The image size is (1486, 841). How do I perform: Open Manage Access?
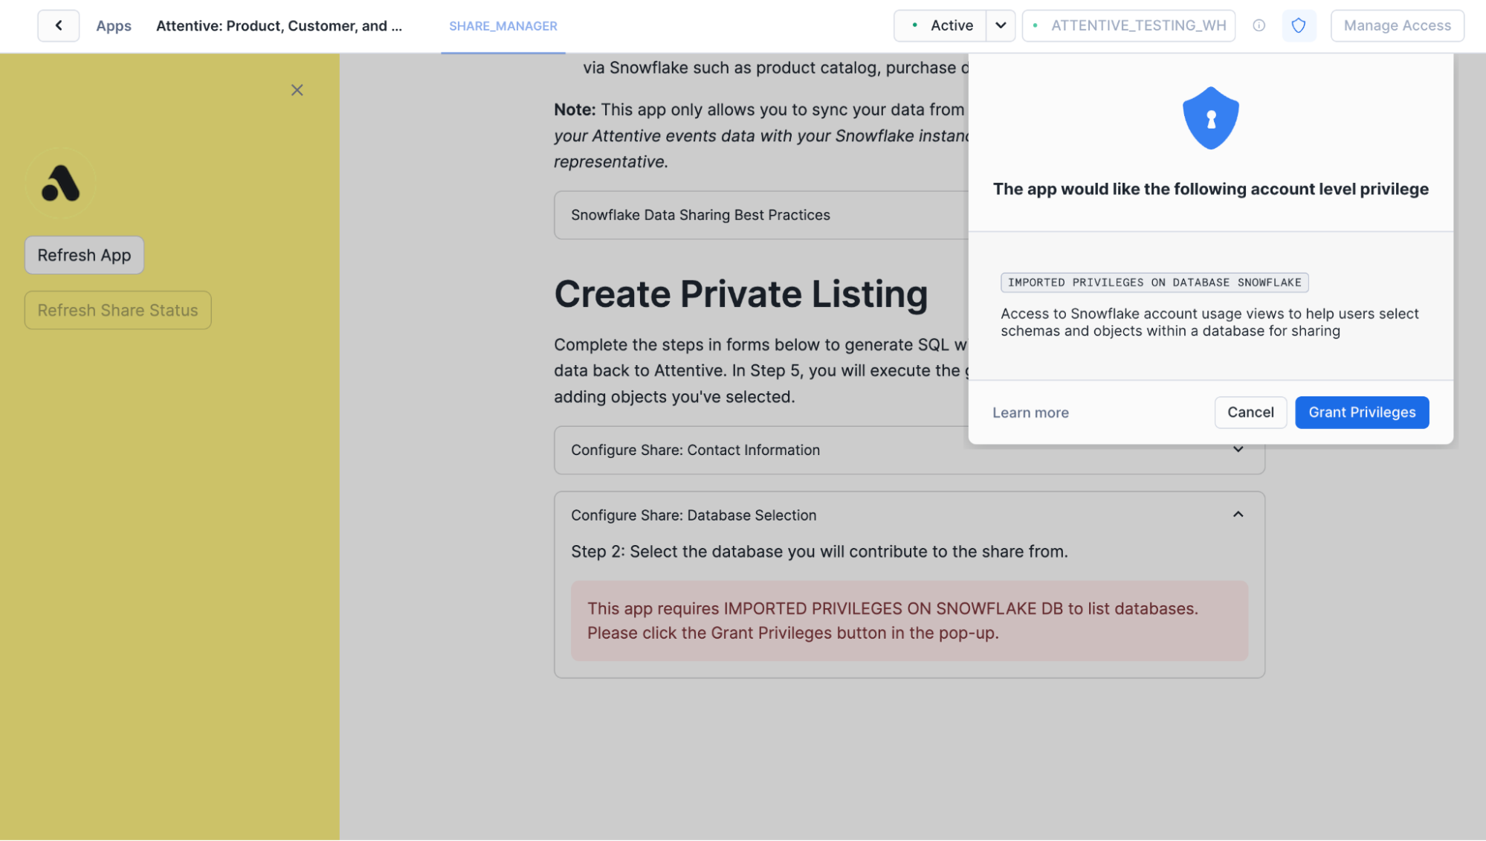(1397, 25)
